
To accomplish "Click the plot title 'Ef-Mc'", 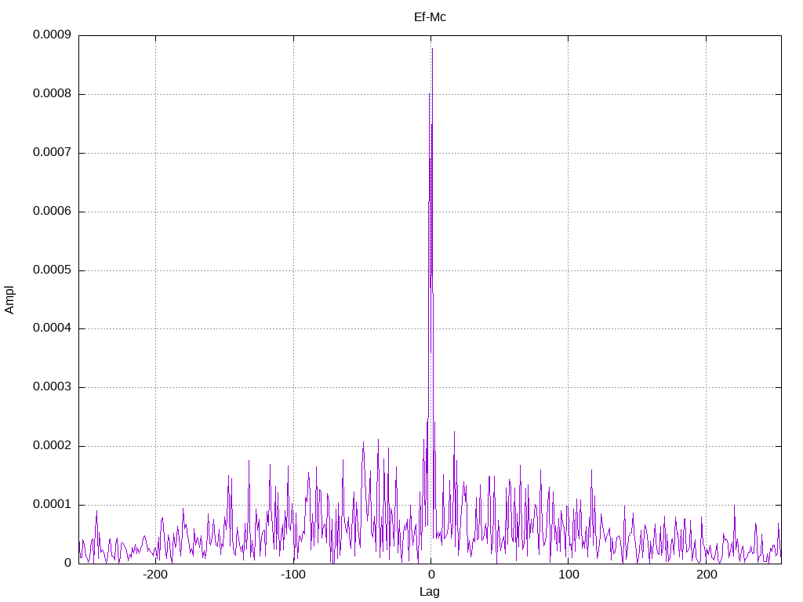I will coord(430,17).
